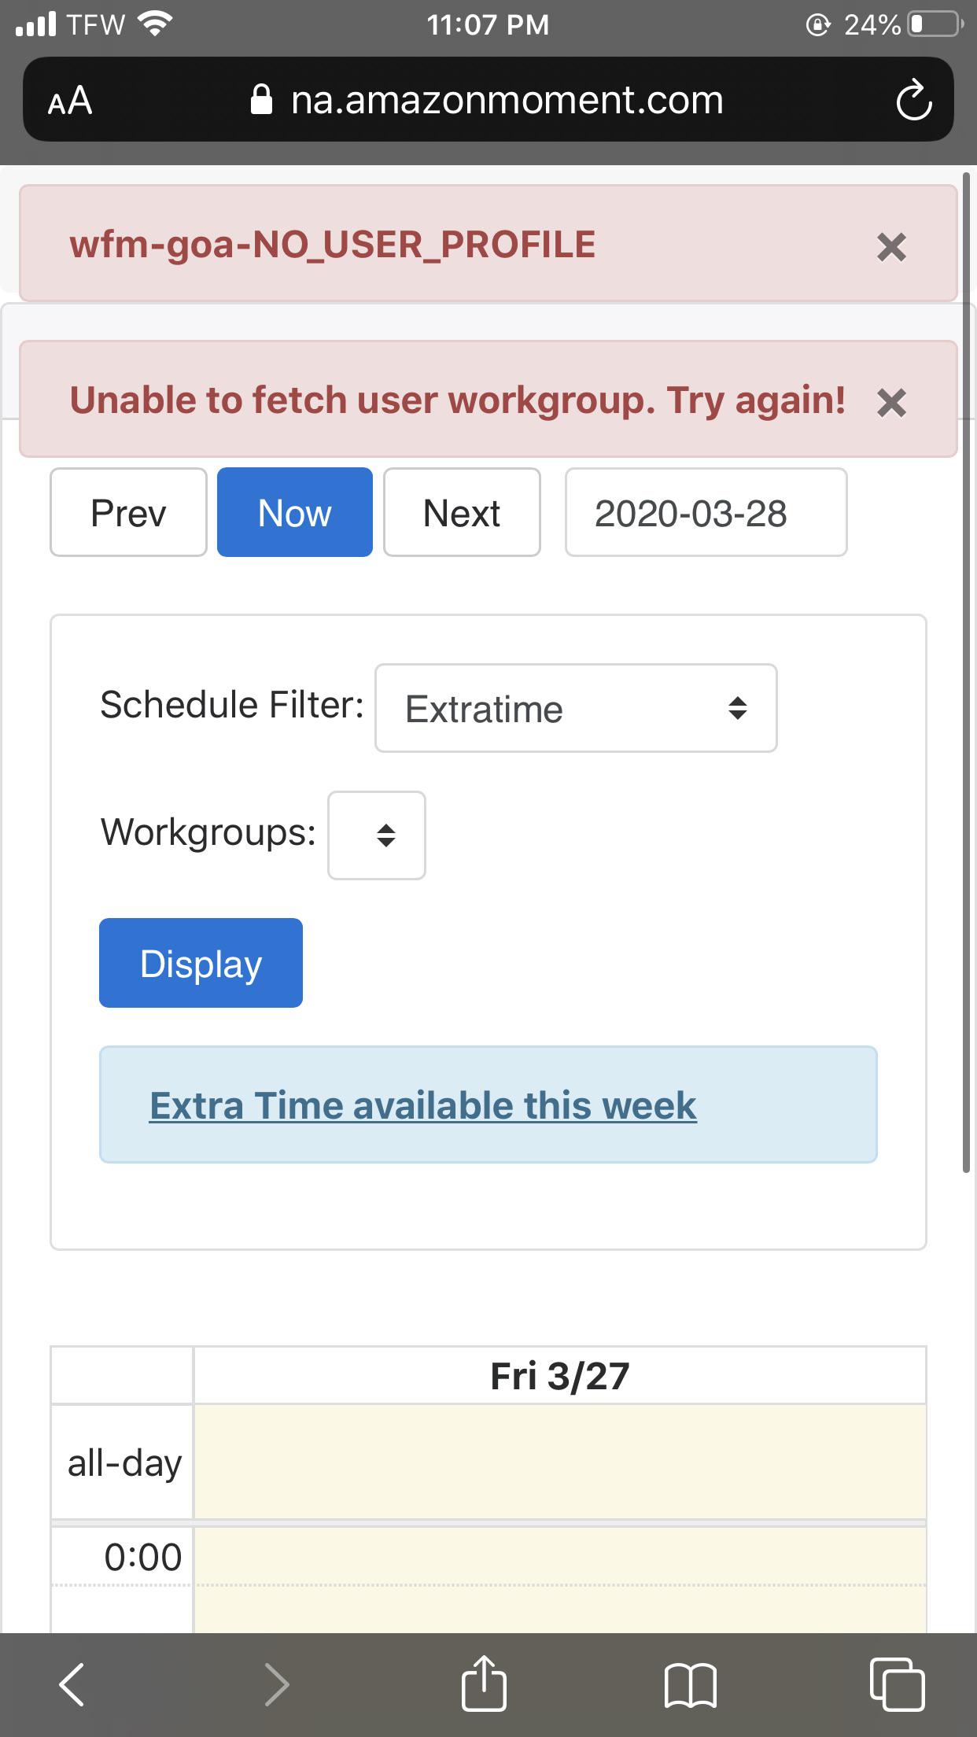
Task: Open the AA text size menu
Action: [69, 99]
